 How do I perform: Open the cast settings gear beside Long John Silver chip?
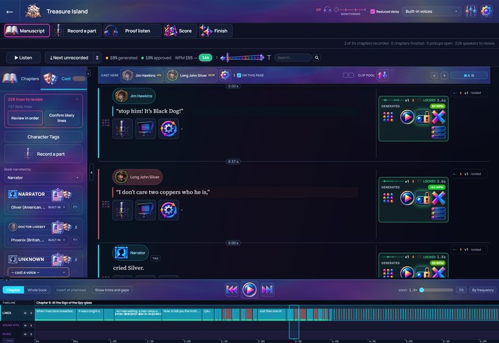[225, 76]
